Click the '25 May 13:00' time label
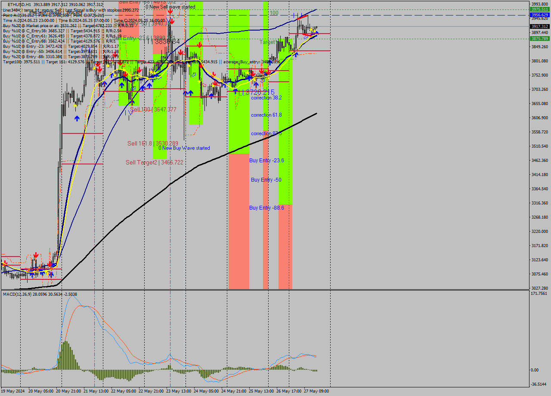The image size is (551, 396). tap(261, 391)
